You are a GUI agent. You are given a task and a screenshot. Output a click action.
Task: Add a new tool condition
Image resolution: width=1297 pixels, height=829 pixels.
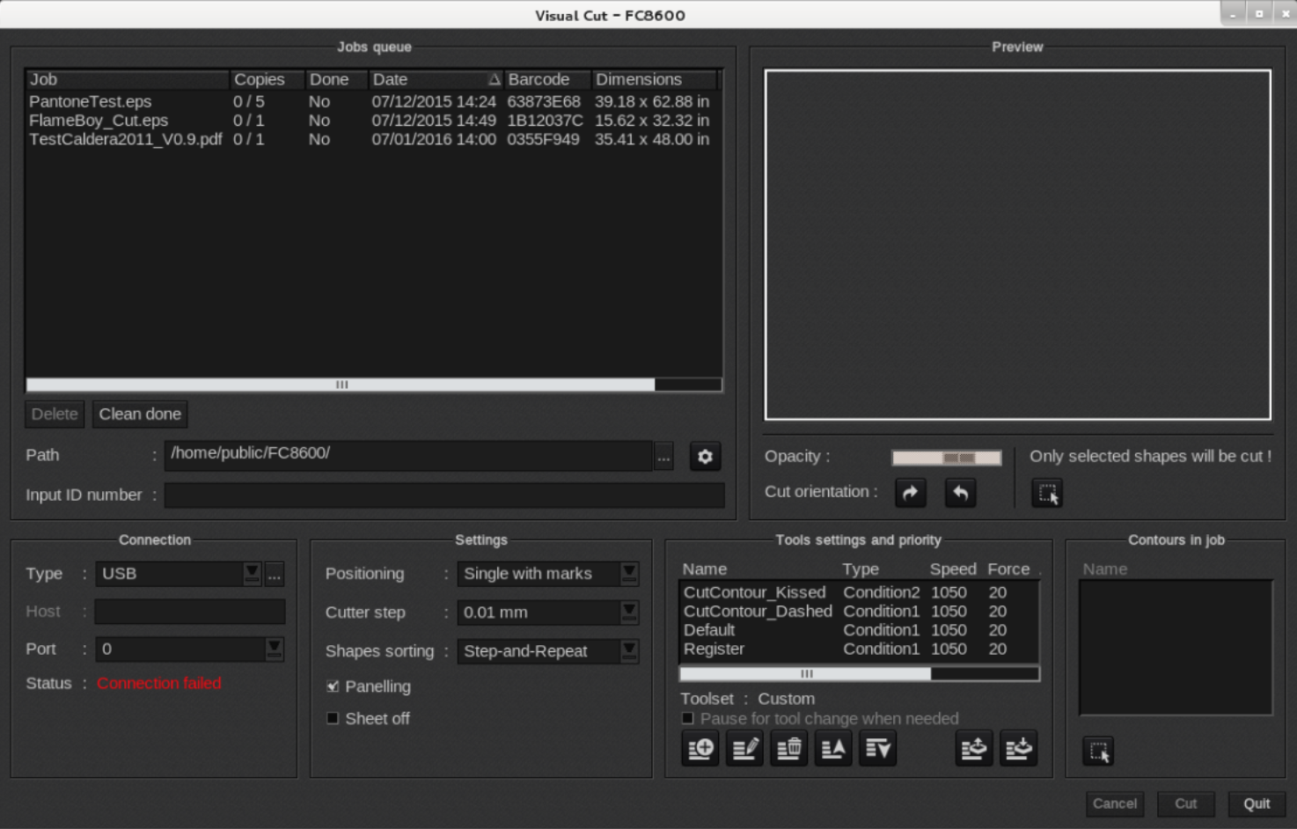click(x=700, y=748)
